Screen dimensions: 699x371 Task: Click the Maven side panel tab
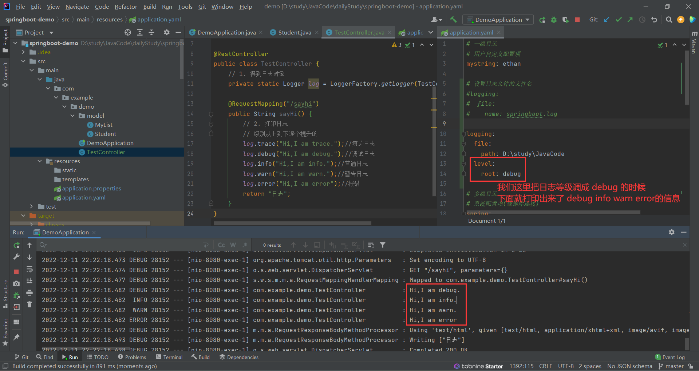[694, 43]
